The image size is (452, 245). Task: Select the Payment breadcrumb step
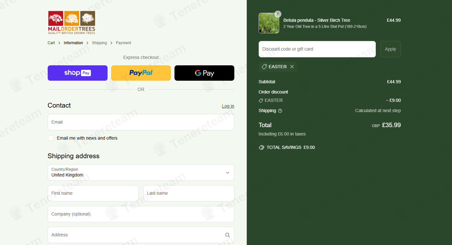123,43
